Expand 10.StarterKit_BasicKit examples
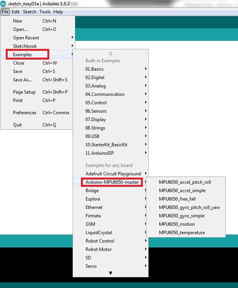The width and height of the screenshot is (238, 288). point(106,145)
